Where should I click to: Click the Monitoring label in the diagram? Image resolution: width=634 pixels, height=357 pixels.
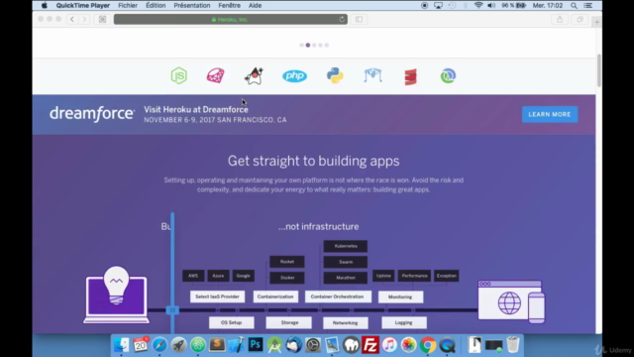[x=400, y=297]
